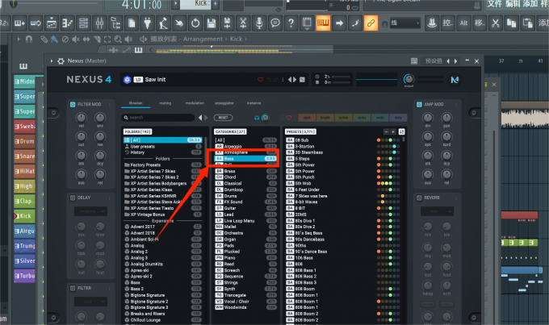
Task: Click the microphone recording icon
Action: [259, 23]
